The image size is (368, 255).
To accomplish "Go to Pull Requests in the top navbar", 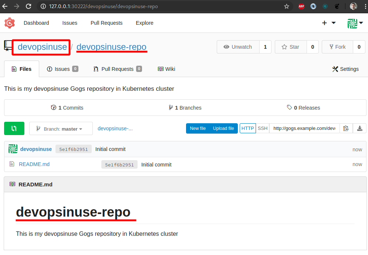I will (107, 23).
